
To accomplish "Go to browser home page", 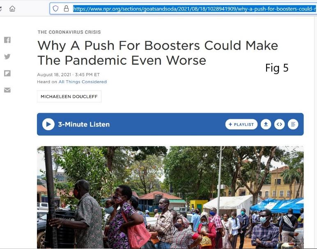I will pos(12,9).
